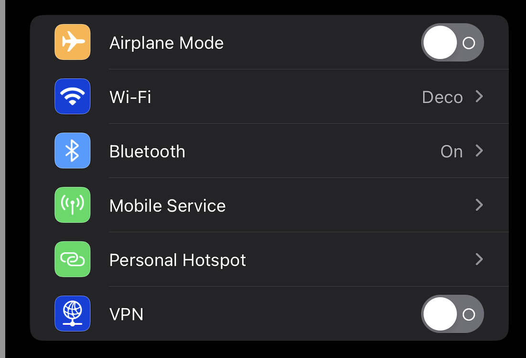The height and width of the screenshot is (358, 526).
Task: Click the Bluetooth symbol icon
Action: pyautogui.click(x=73, y=151)
